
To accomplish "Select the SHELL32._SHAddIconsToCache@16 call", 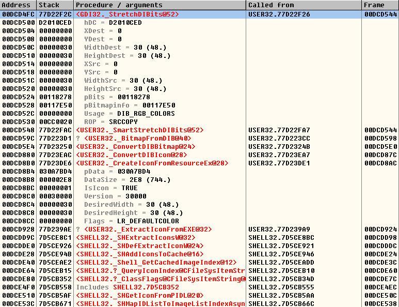I will [140, 254].
